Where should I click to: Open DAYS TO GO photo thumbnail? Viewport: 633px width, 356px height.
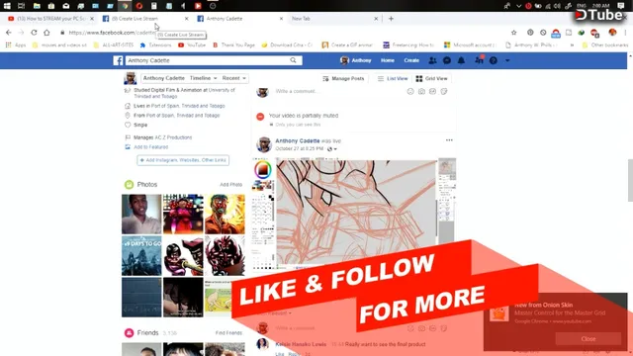coord(141,255)
